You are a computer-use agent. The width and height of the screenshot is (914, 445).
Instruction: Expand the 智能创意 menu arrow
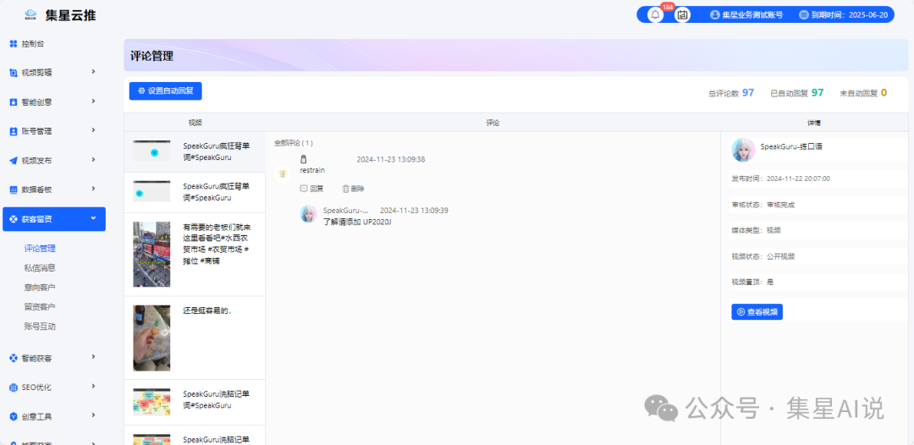(x=93, y=101)
